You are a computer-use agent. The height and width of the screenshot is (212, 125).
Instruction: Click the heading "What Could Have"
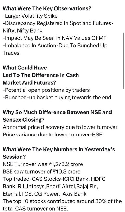pyautogui.click(x=25, y=68)
